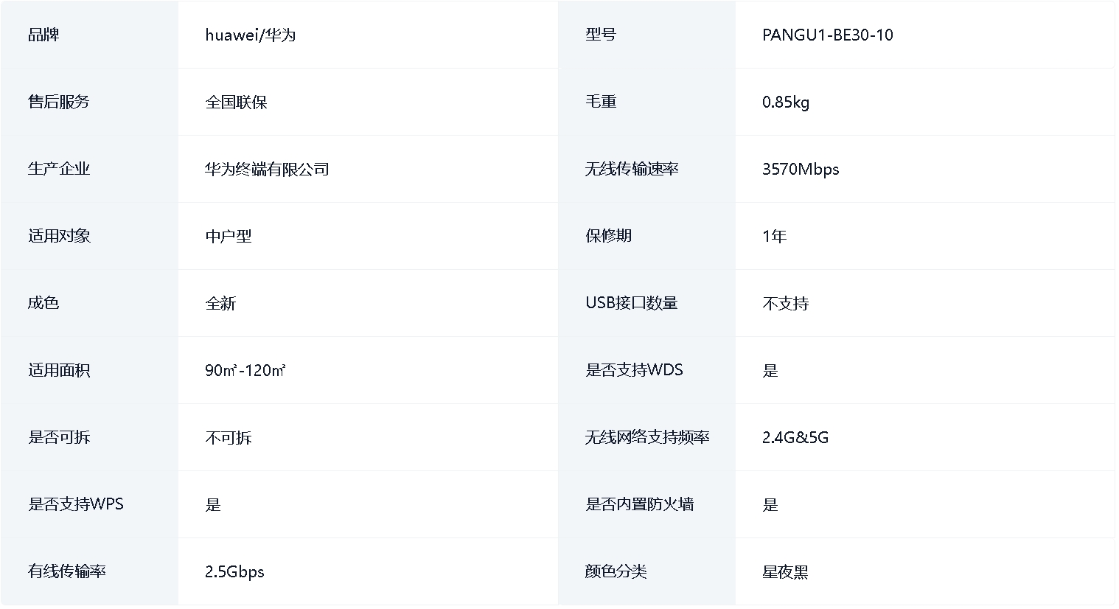Click the model number PANGU1-BE30-10

[827, 35]
